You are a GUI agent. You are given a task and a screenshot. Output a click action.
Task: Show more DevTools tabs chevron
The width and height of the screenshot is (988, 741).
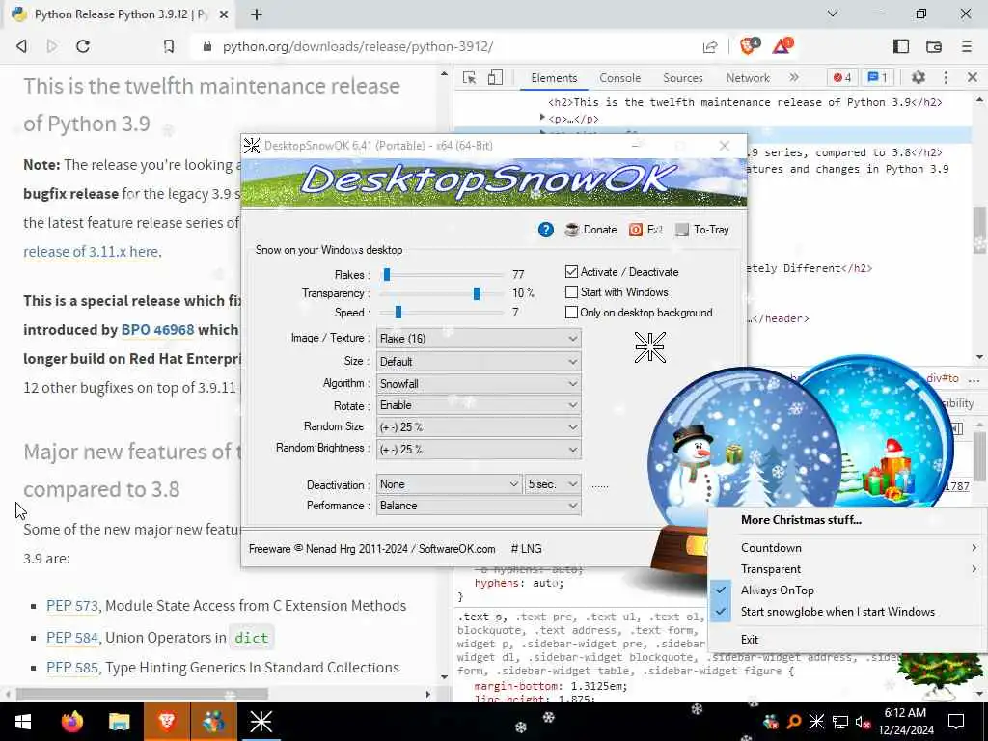[x=794, y=77]
